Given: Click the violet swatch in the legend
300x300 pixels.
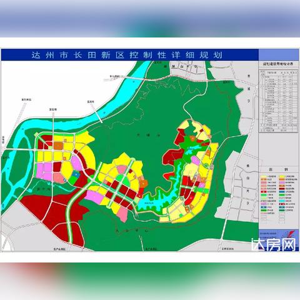Looking at the screenshot, I should [282, 182].
